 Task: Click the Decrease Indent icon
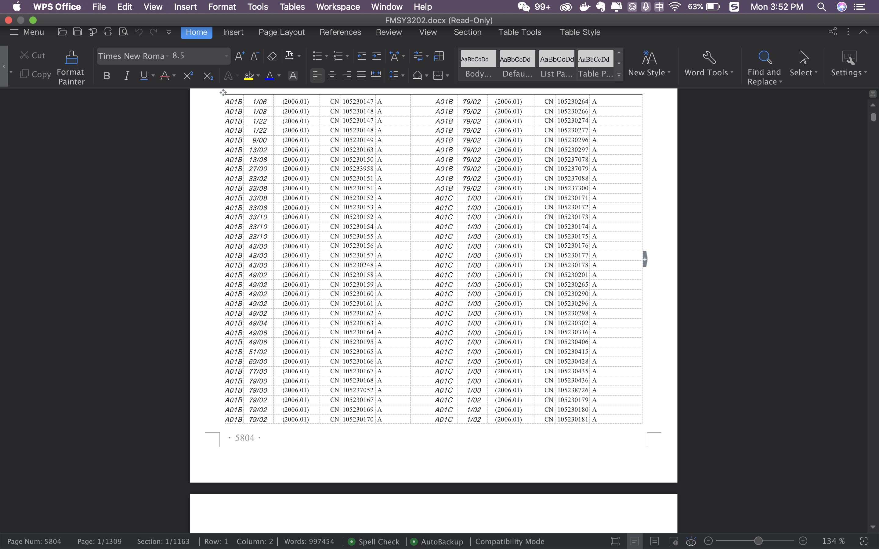(362, 56)
